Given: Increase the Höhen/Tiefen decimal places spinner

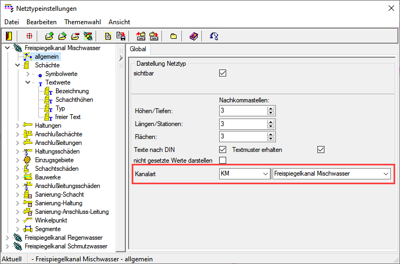Looking at the screenshot, I should (271, 108).
